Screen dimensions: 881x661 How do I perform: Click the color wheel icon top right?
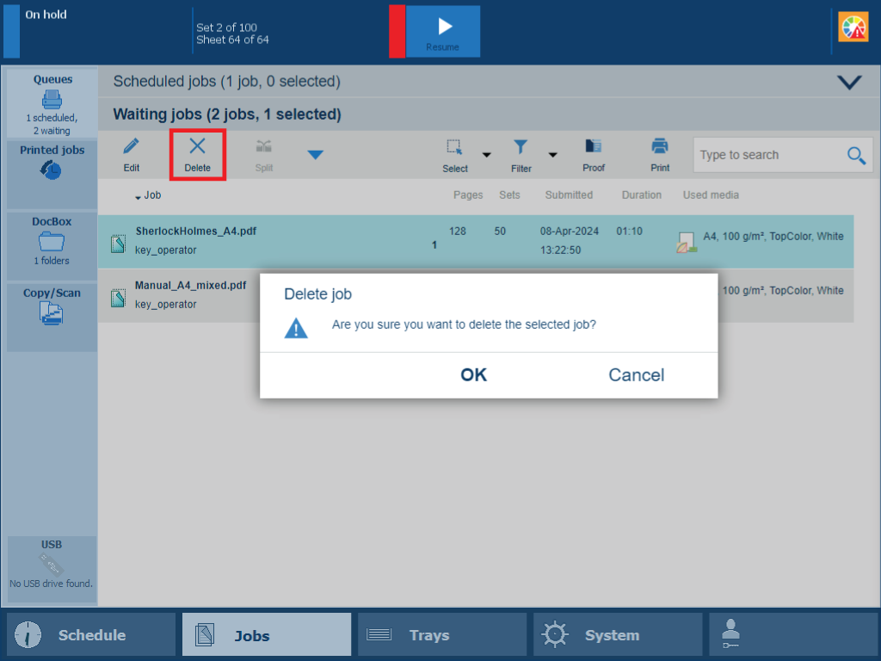click(x=853, y=28)
